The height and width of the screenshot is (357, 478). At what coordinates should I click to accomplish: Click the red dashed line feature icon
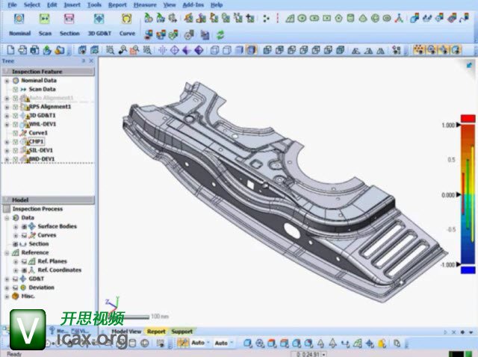tap(277, 19)
